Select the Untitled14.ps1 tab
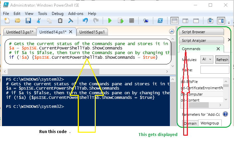 pos(53,32)
